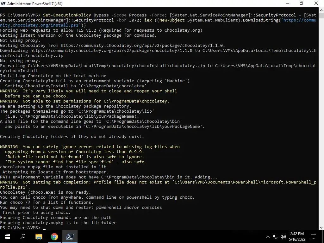Click 'The system cannot find the file specified' line
The image size is (324, 243).
pos(76,162)
